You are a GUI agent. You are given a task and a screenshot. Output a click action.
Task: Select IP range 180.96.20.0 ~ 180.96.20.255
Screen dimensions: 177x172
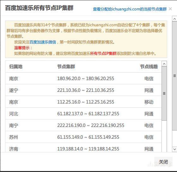pos(86,79)
